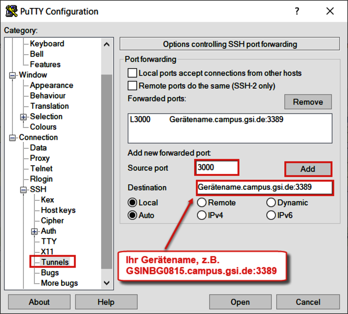The width and height of the screenshot is (348, 314).
Task: Select the Proxy category
Action: pyautogui.click(x=40, y=158)
